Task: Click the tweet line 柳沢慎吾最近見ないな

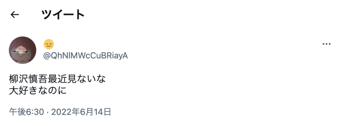Action: pyautogui.click(x=57, y=79)
